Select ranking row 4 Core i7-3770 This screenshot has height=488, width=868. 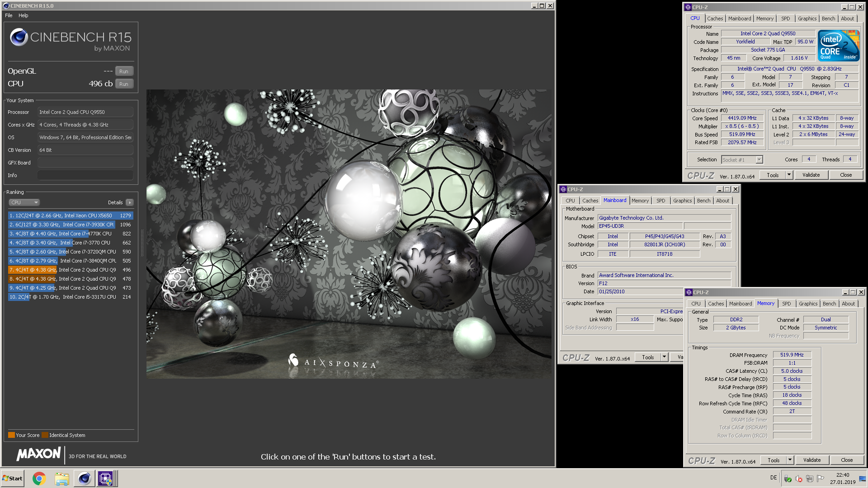71,243
